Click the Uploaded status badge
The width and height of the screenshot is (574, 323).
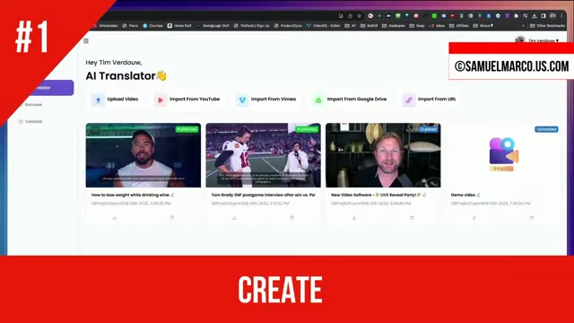point(546,129)
